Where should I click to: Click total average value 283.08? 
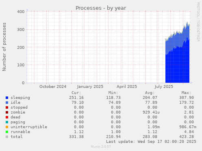click(150, 137)
